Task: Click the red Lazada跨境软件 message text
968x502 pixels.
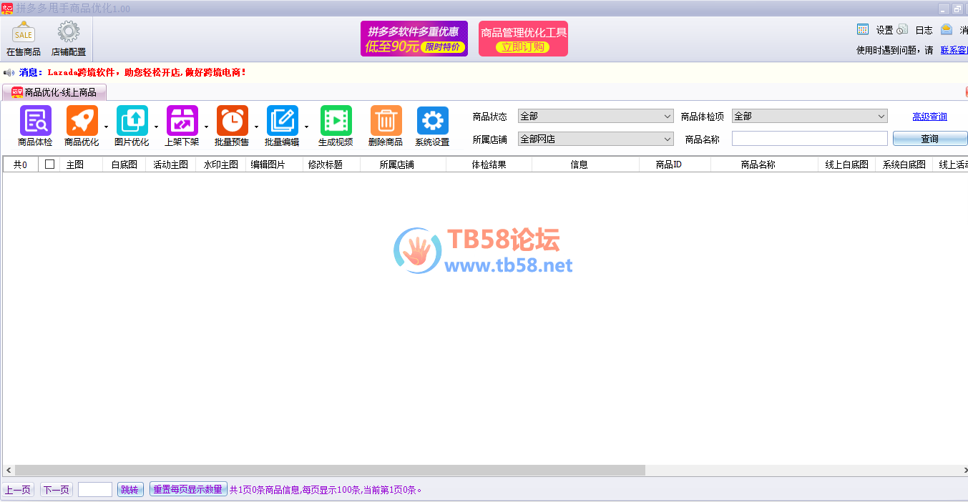Action: (147, 72)
